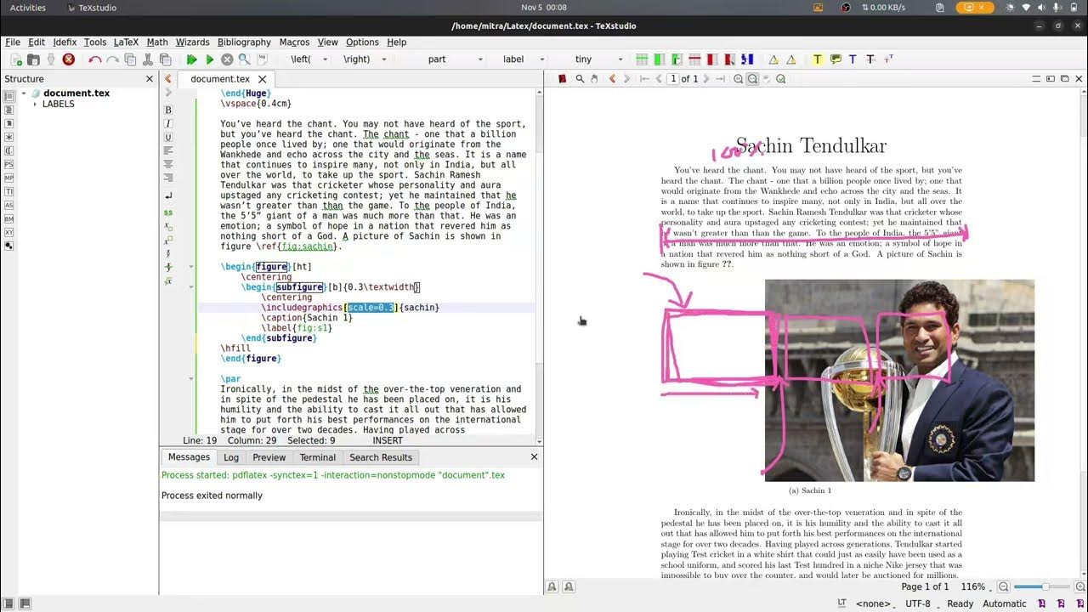Click the PDF viewer first page icon
The image size is (1088, 612).
tap(644, 79)
